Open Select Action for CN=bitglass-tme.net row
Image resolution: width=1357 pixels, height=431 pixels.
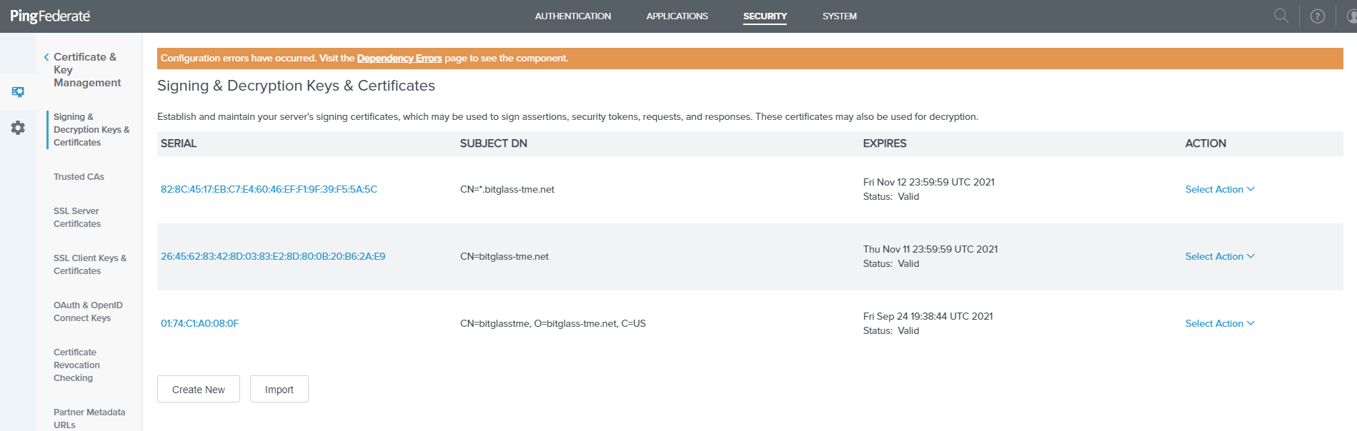click(x=1219, y=256)
